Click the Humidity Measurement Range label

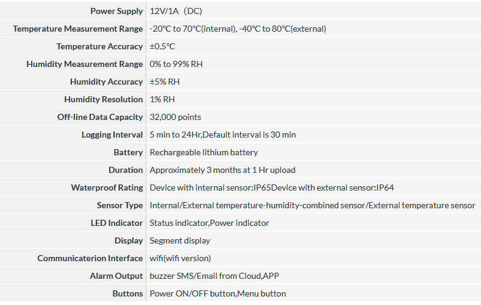click(x=85, y=64)
